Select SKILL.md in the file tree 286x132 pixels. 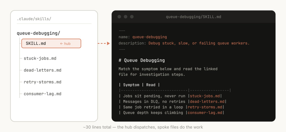click(x=36, y=43)
